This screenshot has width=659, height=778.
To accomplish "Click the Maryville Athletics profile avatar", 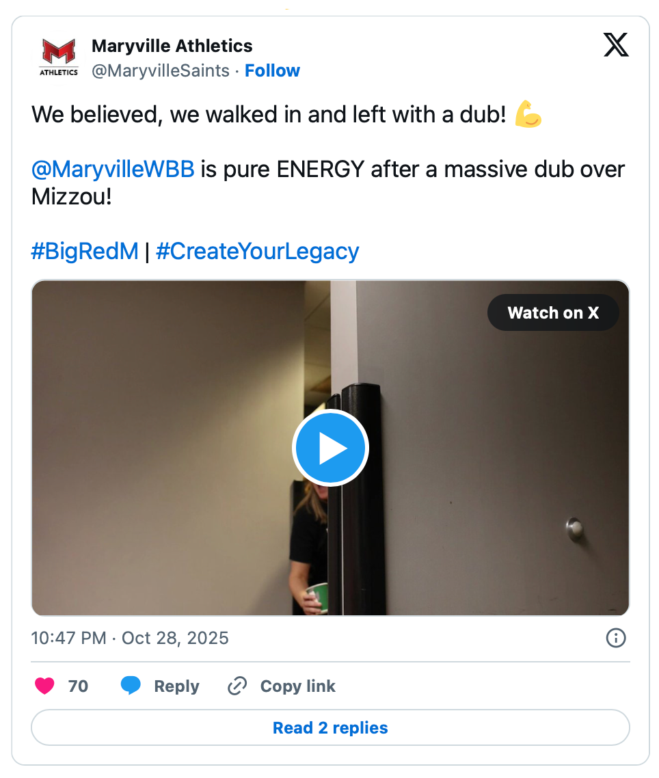I will [59, 58].
